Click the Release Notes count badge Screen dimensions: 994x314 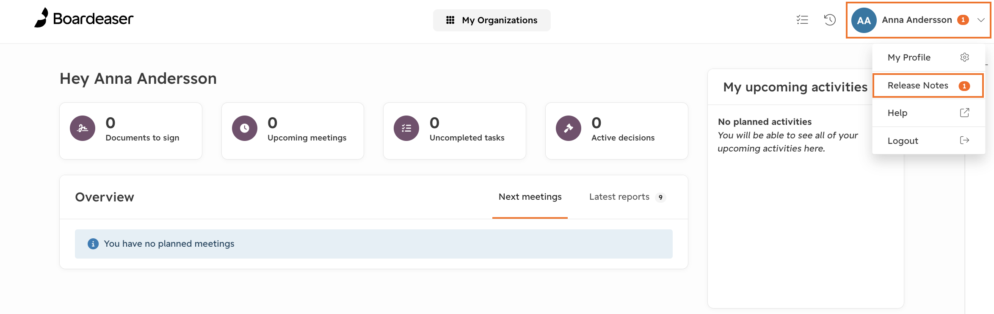click(x=964, y=86)
